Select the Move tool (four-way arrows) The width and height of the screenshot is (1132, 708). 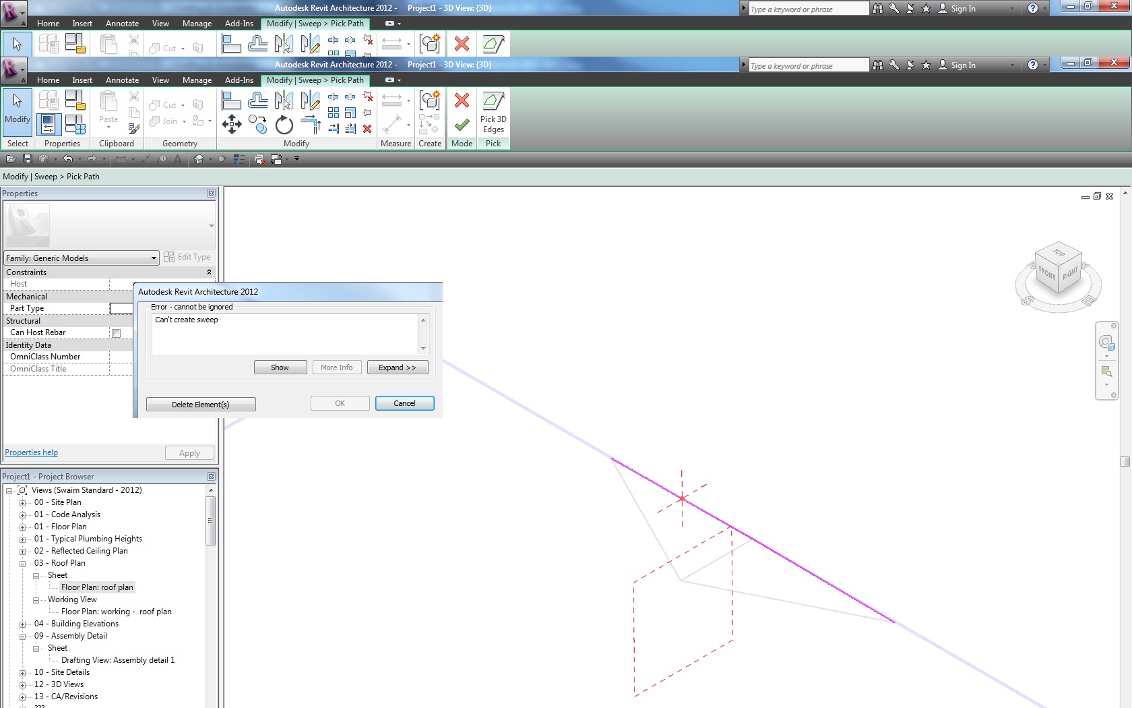pos(231,124)
